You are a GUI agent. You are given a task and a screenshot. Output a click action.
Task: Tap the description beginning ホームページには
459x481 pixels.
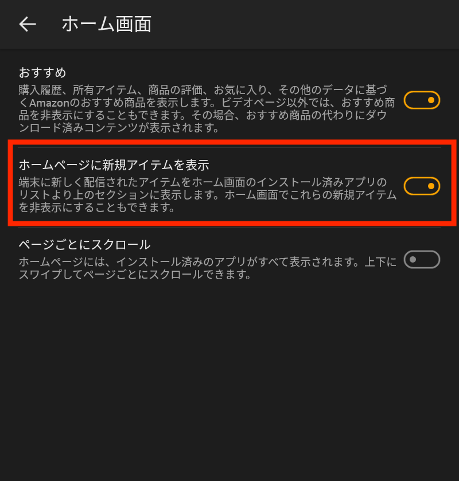[208, 268]
